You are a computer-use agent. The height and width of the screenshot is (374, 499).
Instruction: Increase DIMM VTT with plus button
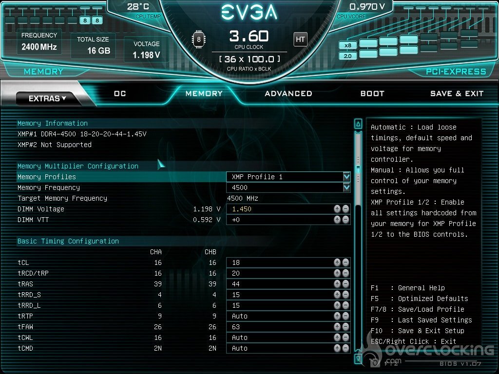[x=337, y=220]
